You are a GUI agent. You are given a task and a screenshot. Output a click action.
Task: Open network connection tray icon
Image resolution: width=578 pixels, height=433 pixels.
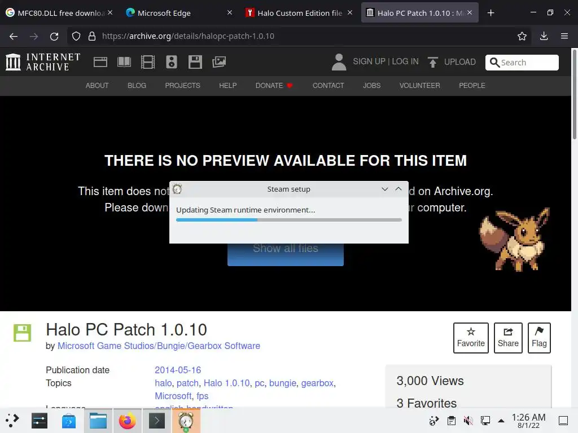tap(485, 421)
